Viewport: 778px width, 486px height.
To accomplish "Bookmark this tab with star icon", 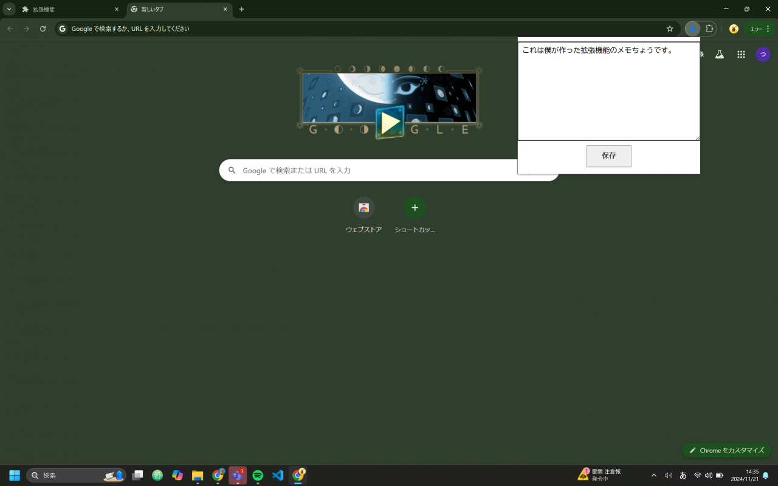I will (x=670, y=29).
